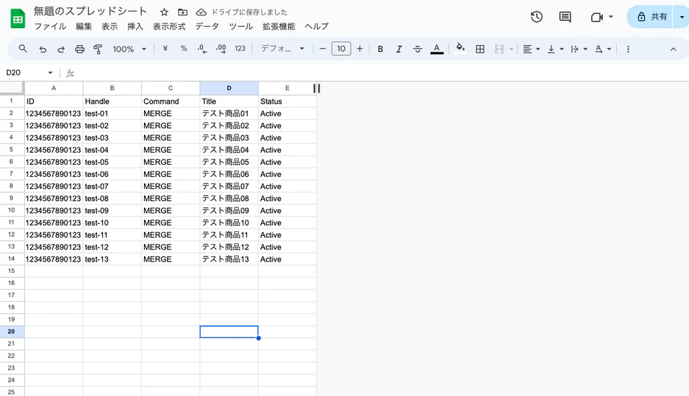Open the zoom 100% dropdown
The image size is (689, 396).
click(129, 49)
